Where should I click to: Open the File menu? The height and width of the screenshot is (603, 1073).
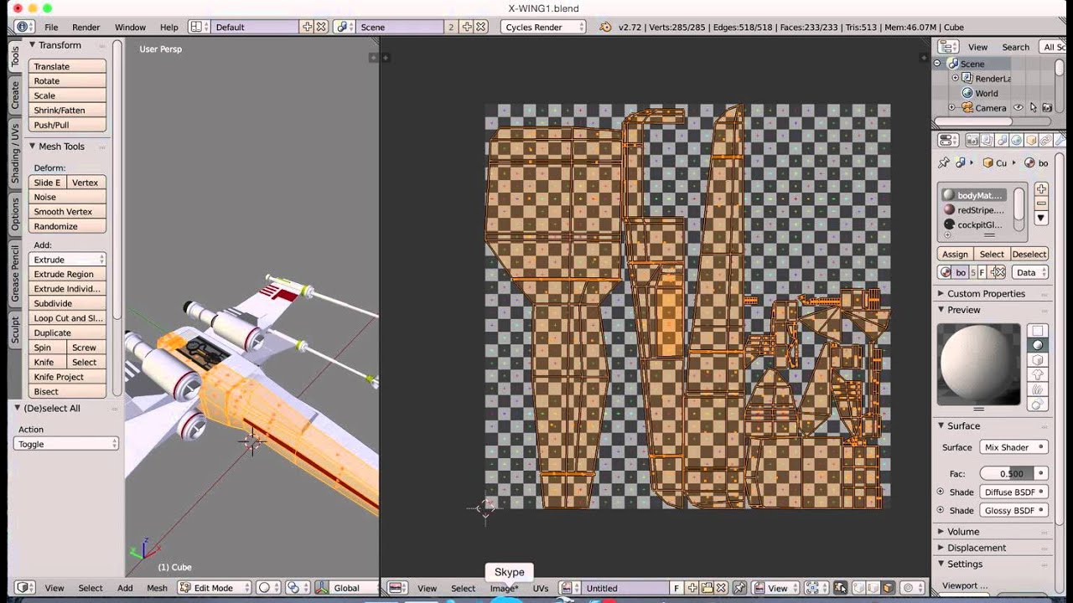coord(51,27)
